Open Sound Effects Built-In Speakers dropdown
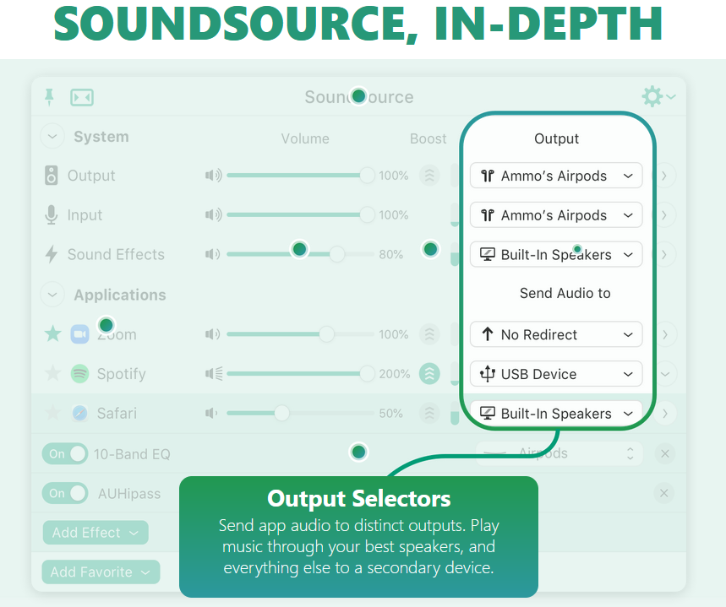 pos(556,254)
